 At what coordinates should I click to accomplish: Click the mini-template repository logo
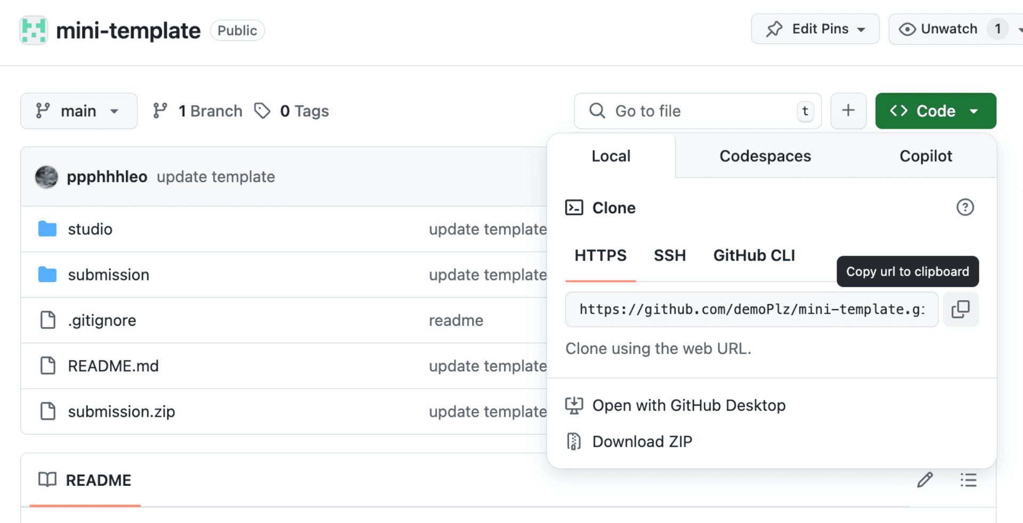click(33, 30)
